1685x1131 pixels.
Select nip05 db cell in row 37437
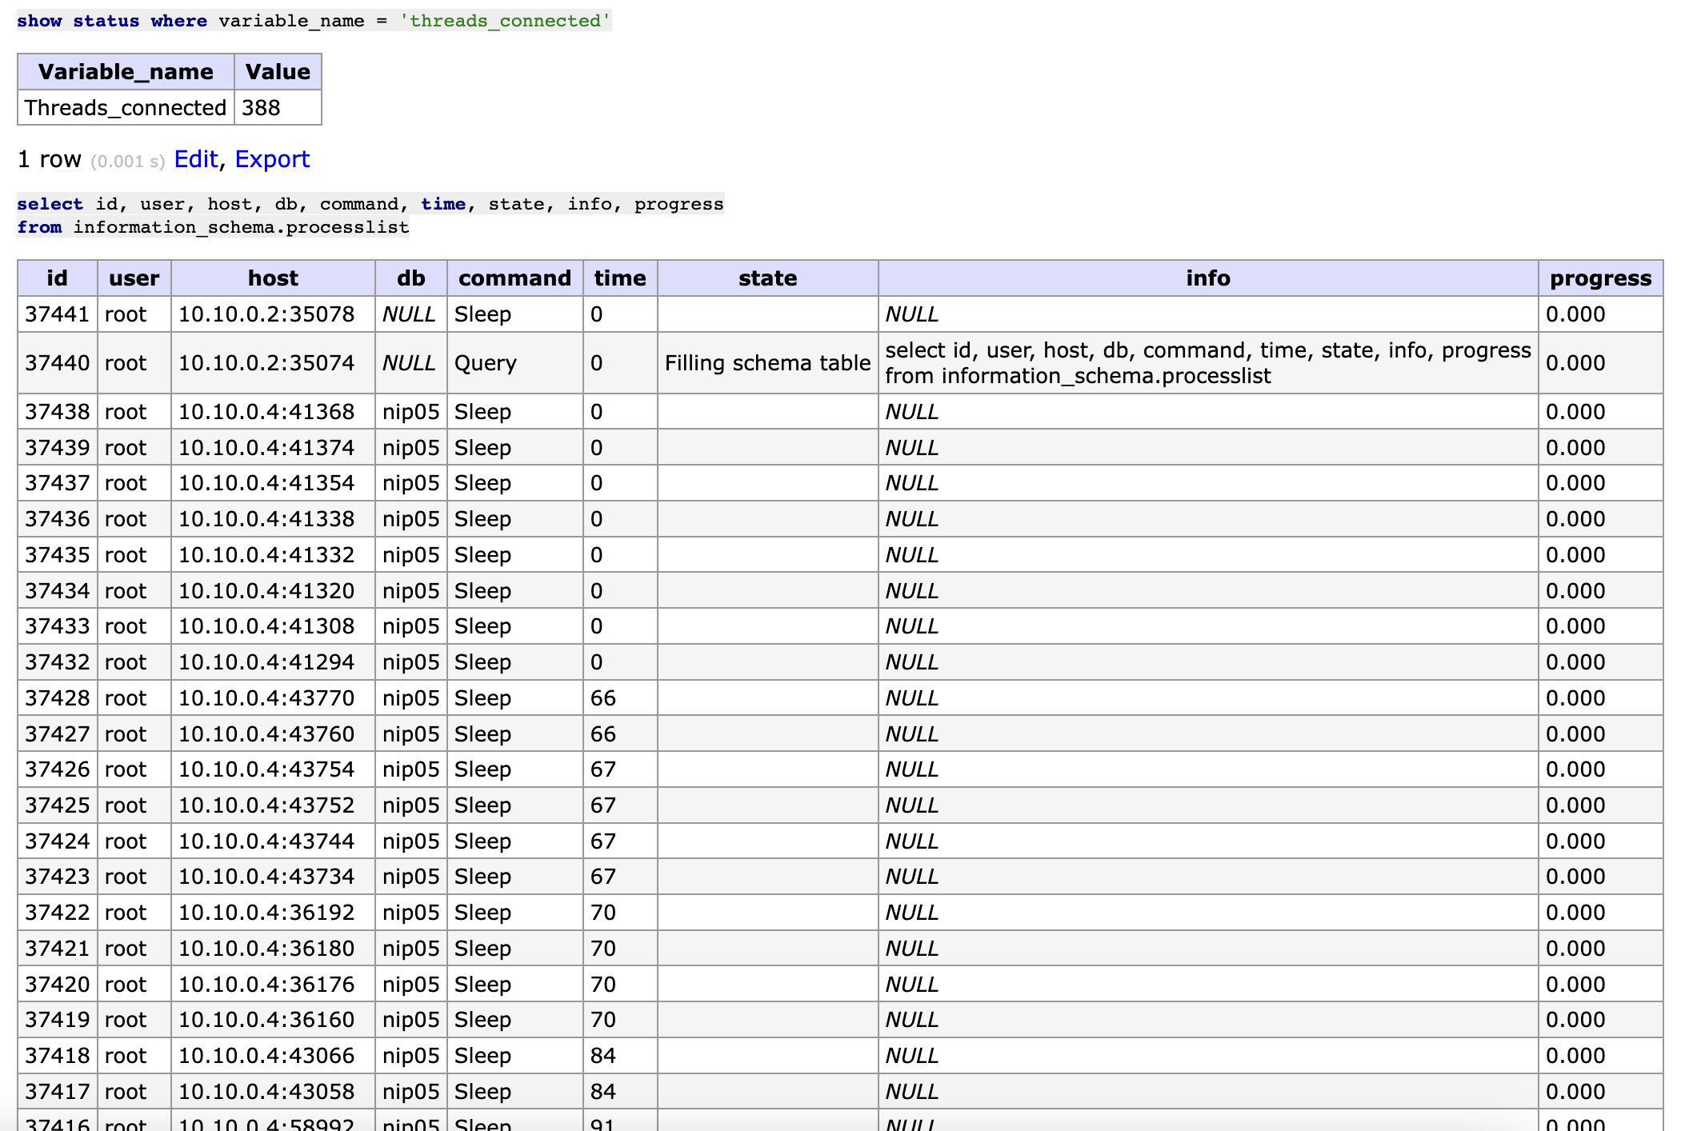point(411,483)
